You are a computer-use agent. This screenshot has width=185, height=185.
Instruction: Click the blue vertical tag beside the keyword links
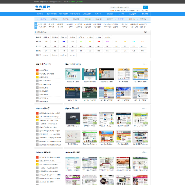[35, 26]
